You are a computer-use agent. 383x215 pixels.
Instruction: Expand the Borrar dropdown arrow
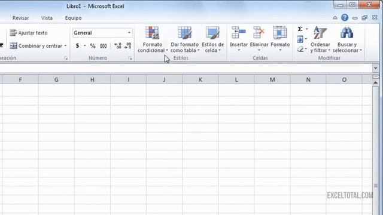pyautogui.click(x=306, y=49)
